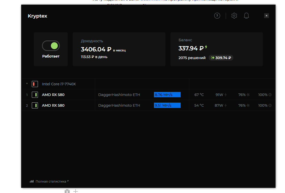Toggle second AMD RX 580 device switch
Viewport: 285px width, 193px height.
[35, 105]
